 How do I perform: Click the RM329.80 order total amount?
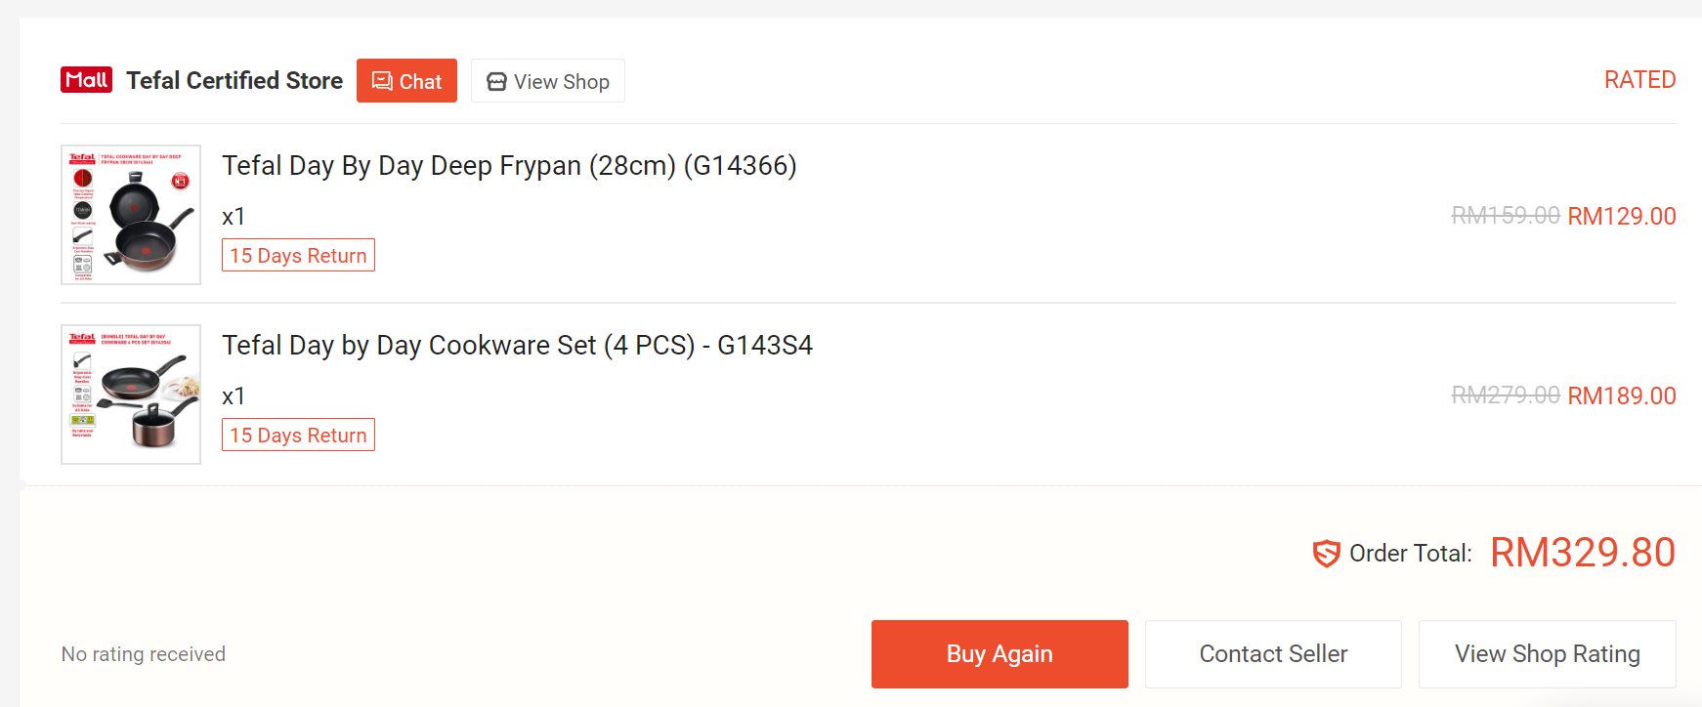(1582, 553)
